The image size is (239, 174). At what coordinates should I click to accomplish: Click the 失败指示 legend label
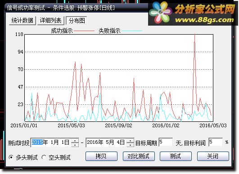pyautogui.click(x=109, y=31)
